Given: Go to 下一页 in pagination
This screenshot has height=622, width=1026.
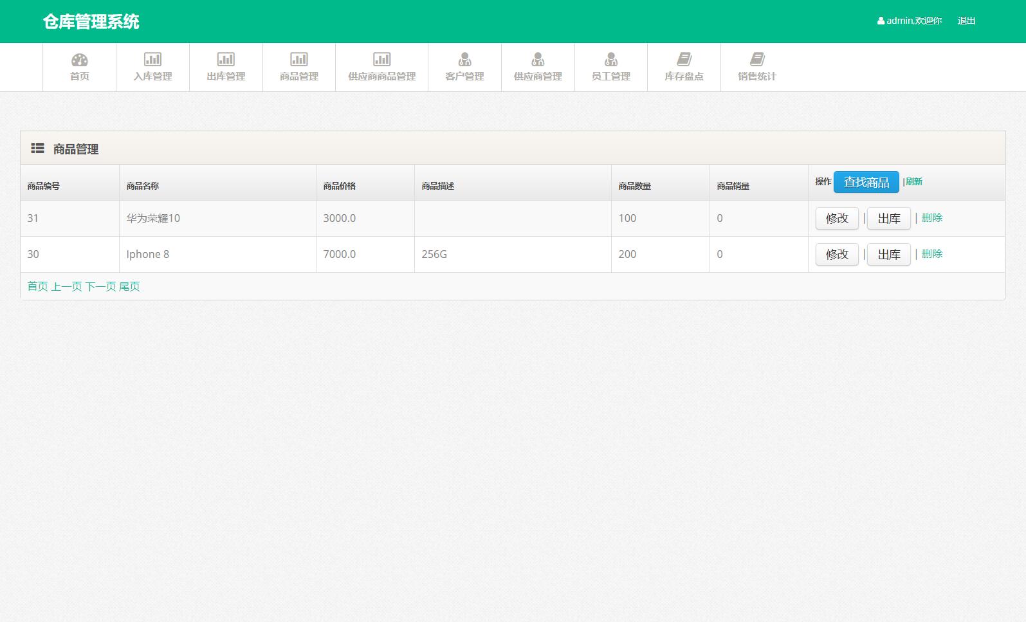Looking at the screenshot, I should (101, 286).
